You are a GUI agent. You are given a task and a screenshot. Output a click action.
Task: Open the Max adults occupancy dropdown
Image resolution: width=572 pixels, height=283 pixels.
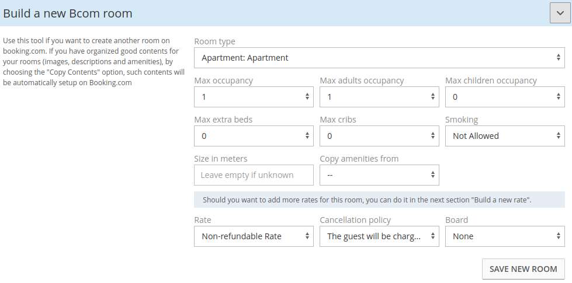pyautogui.click(x=379, y=96)
